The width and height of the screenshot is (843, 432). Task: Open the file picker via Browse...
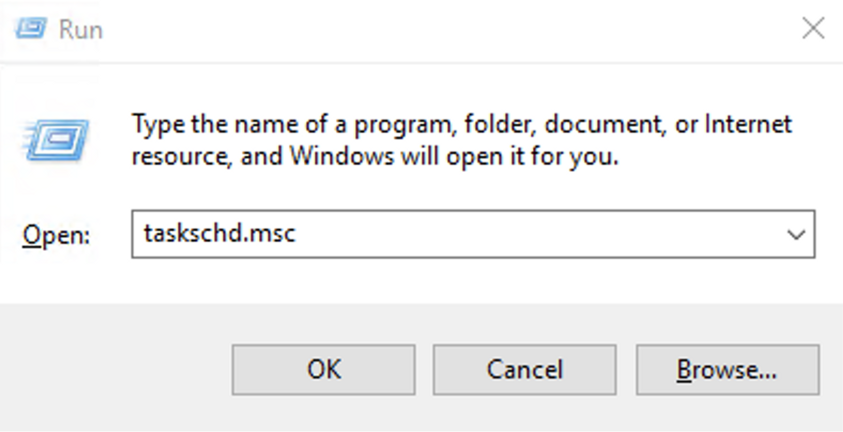pyautogui.click(x=727, y=370)
